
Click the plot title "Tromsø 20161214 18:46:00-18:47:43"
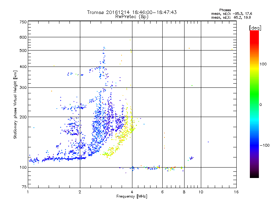(x=132, y=12)
